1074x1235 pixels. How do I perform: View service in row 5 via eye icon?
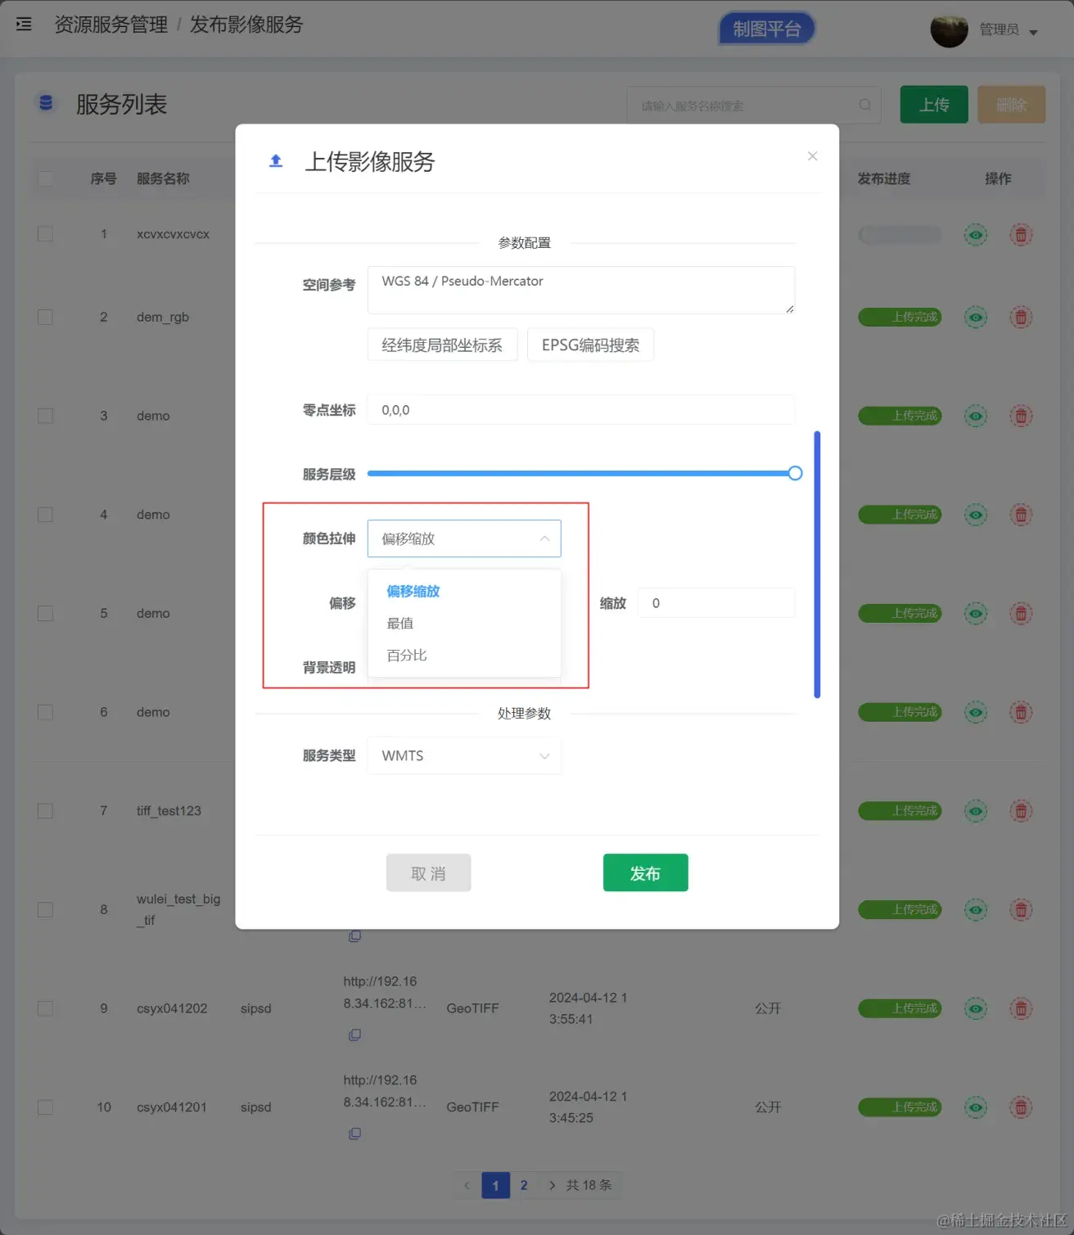pyautogui.click(x=975, y=613)
